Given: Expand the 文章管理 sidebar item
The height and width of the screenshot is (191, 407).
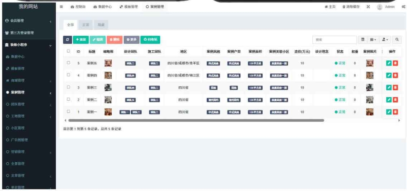Looking at the screenshot, I should (x=29, y=176).
